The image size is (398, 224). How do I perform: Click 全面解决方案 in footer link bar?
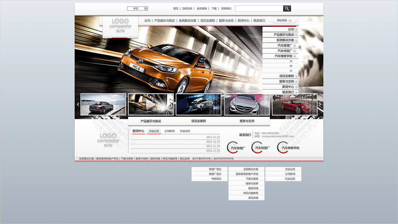tap(86, 159)
